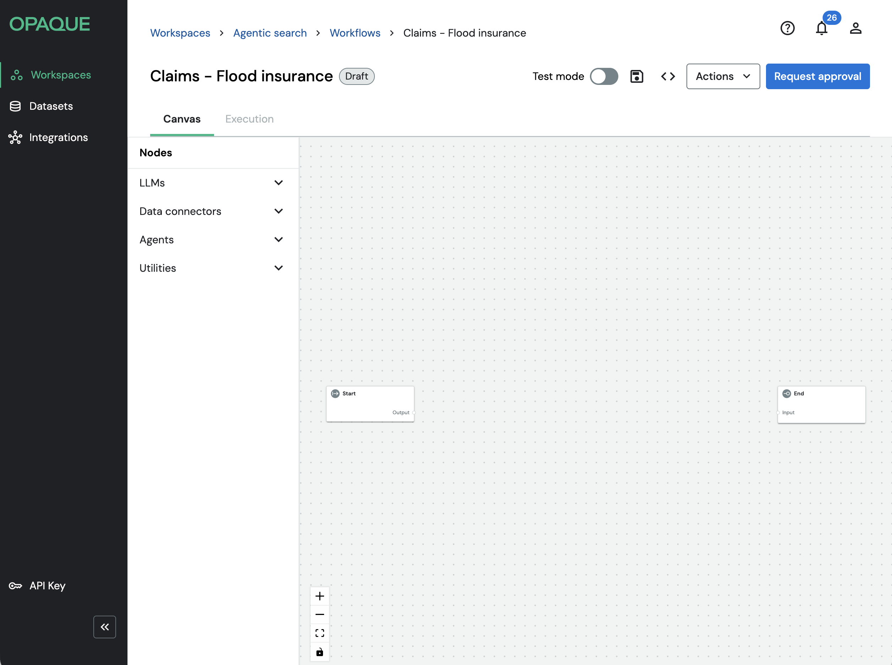Zoom in on the canvas with plus
The height and width of the screenshot is (665, 892).
pos(319,596)
